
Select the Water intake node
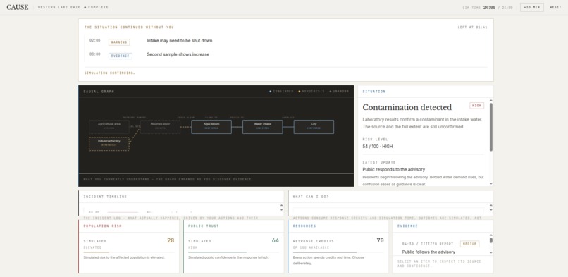tap(263, 127)
